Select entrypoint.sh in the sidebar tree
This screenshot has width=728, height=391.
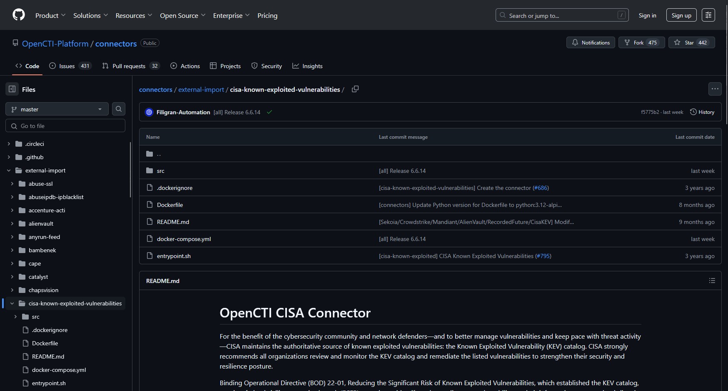(x=49, y=383)
